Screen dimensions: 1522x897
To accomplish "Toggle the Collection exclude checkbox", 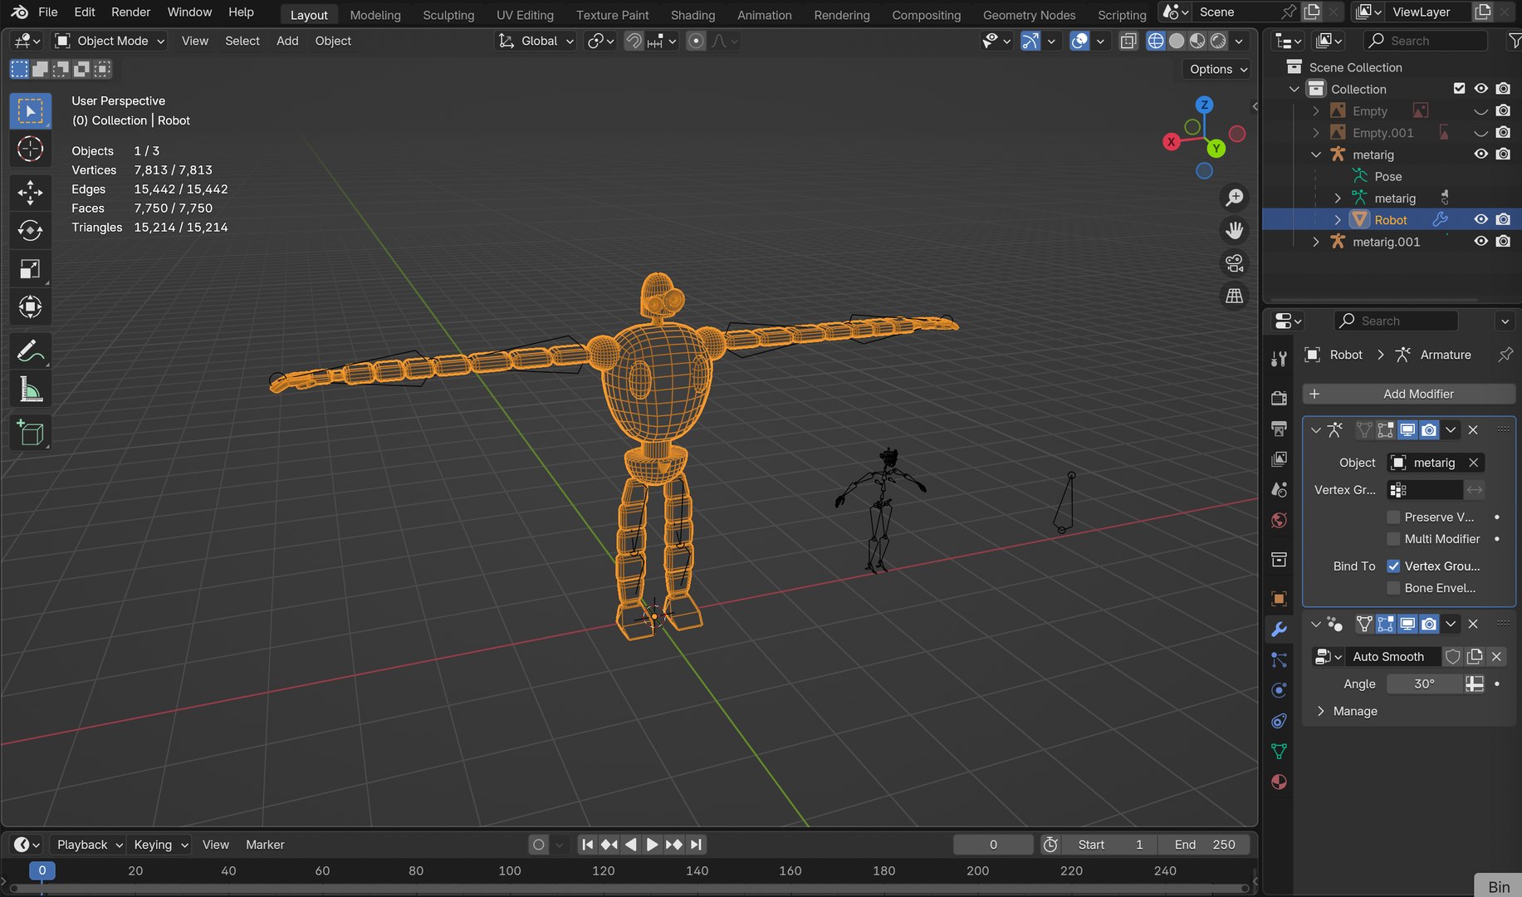I will 1459,88.
